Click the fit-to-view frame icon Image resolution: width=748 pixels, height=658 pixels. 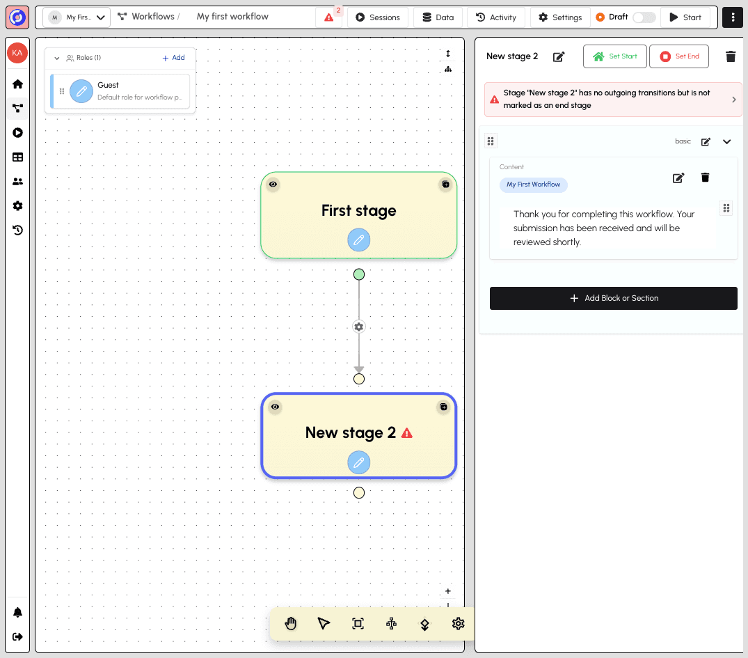point(358,623)
